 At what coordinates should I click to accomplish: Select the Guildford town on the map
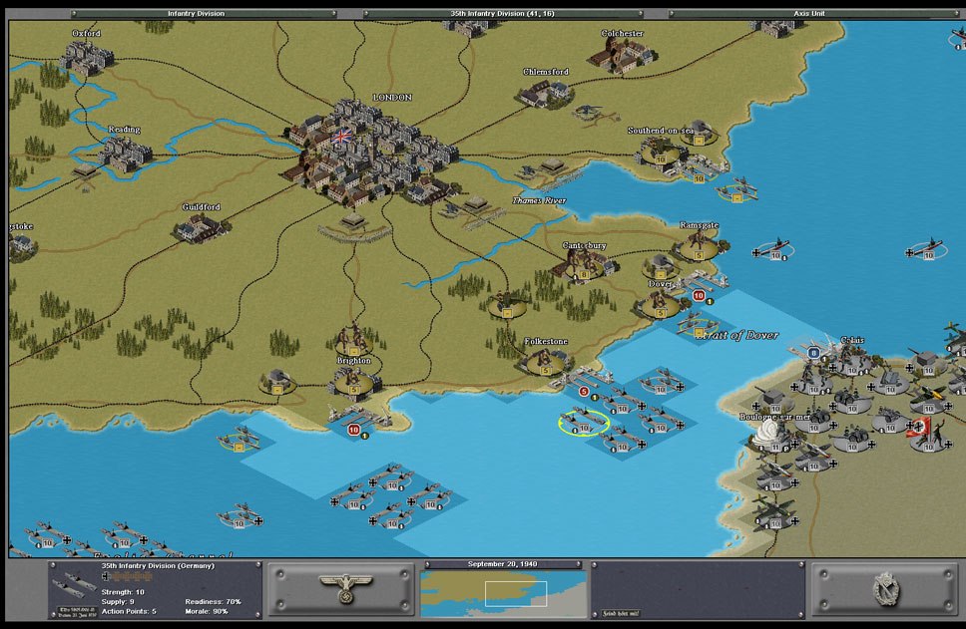tap(201, 227)
